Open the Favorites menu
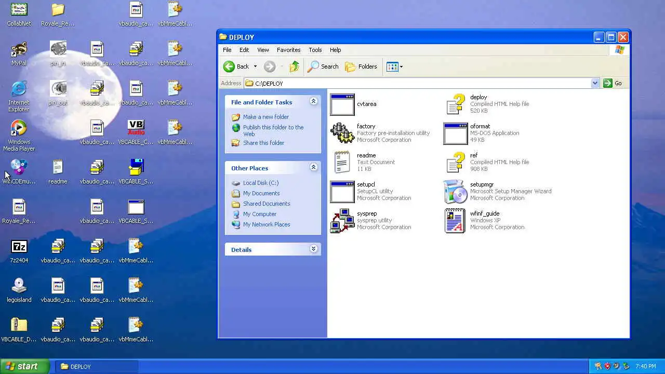 coord(288,50)
